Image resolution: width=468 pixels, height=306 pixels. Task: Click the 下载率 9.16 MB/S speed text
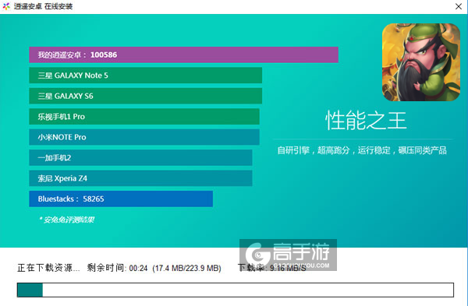[x=271, y=268]
